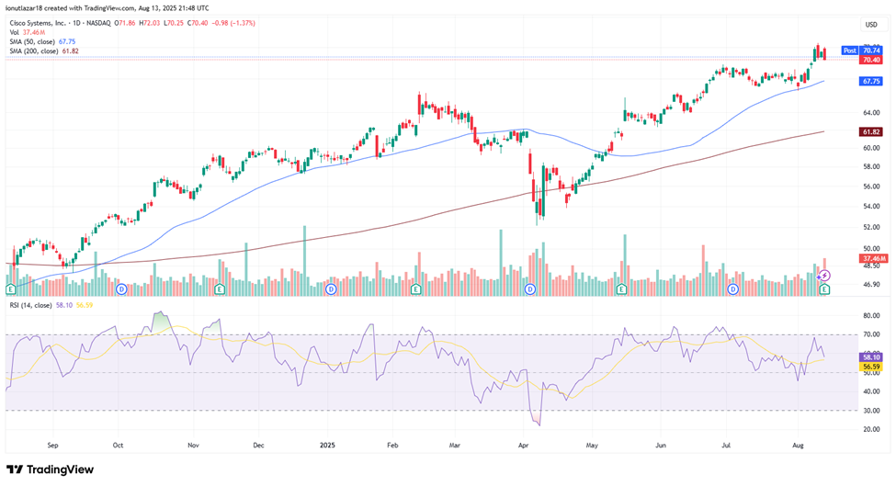Open the earnings marker in mid-February
The height and width of the screenshot is (486, 896).
coord(416,289)
